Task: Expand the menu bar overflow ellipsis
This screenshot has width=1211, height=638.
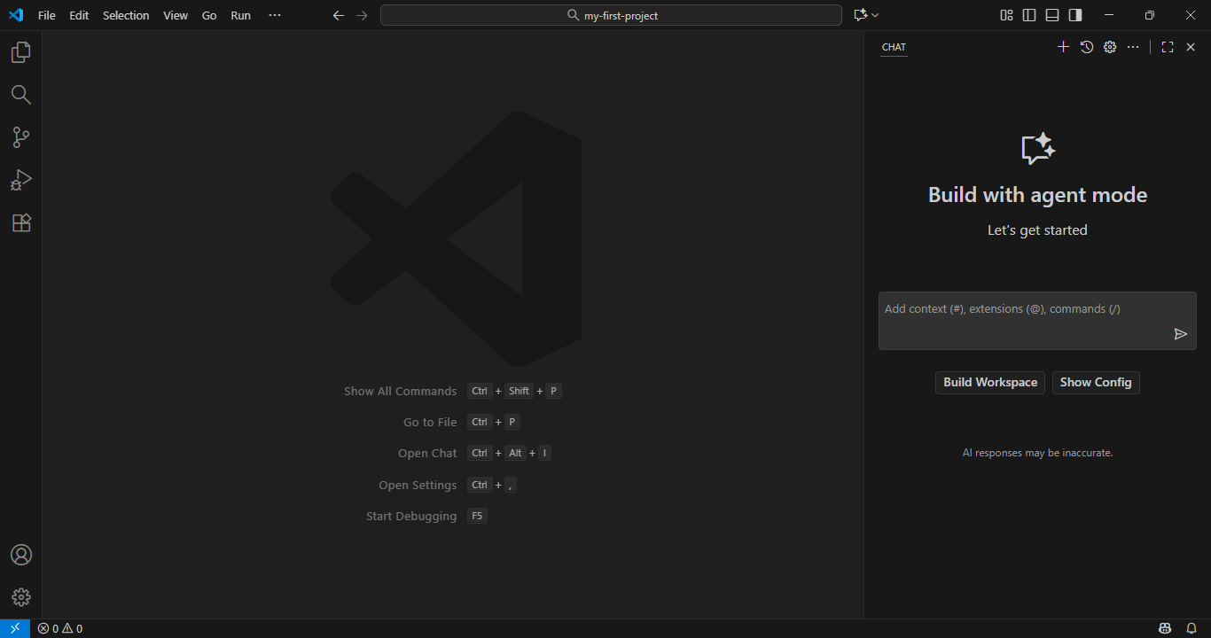Action: pos(274,14)
